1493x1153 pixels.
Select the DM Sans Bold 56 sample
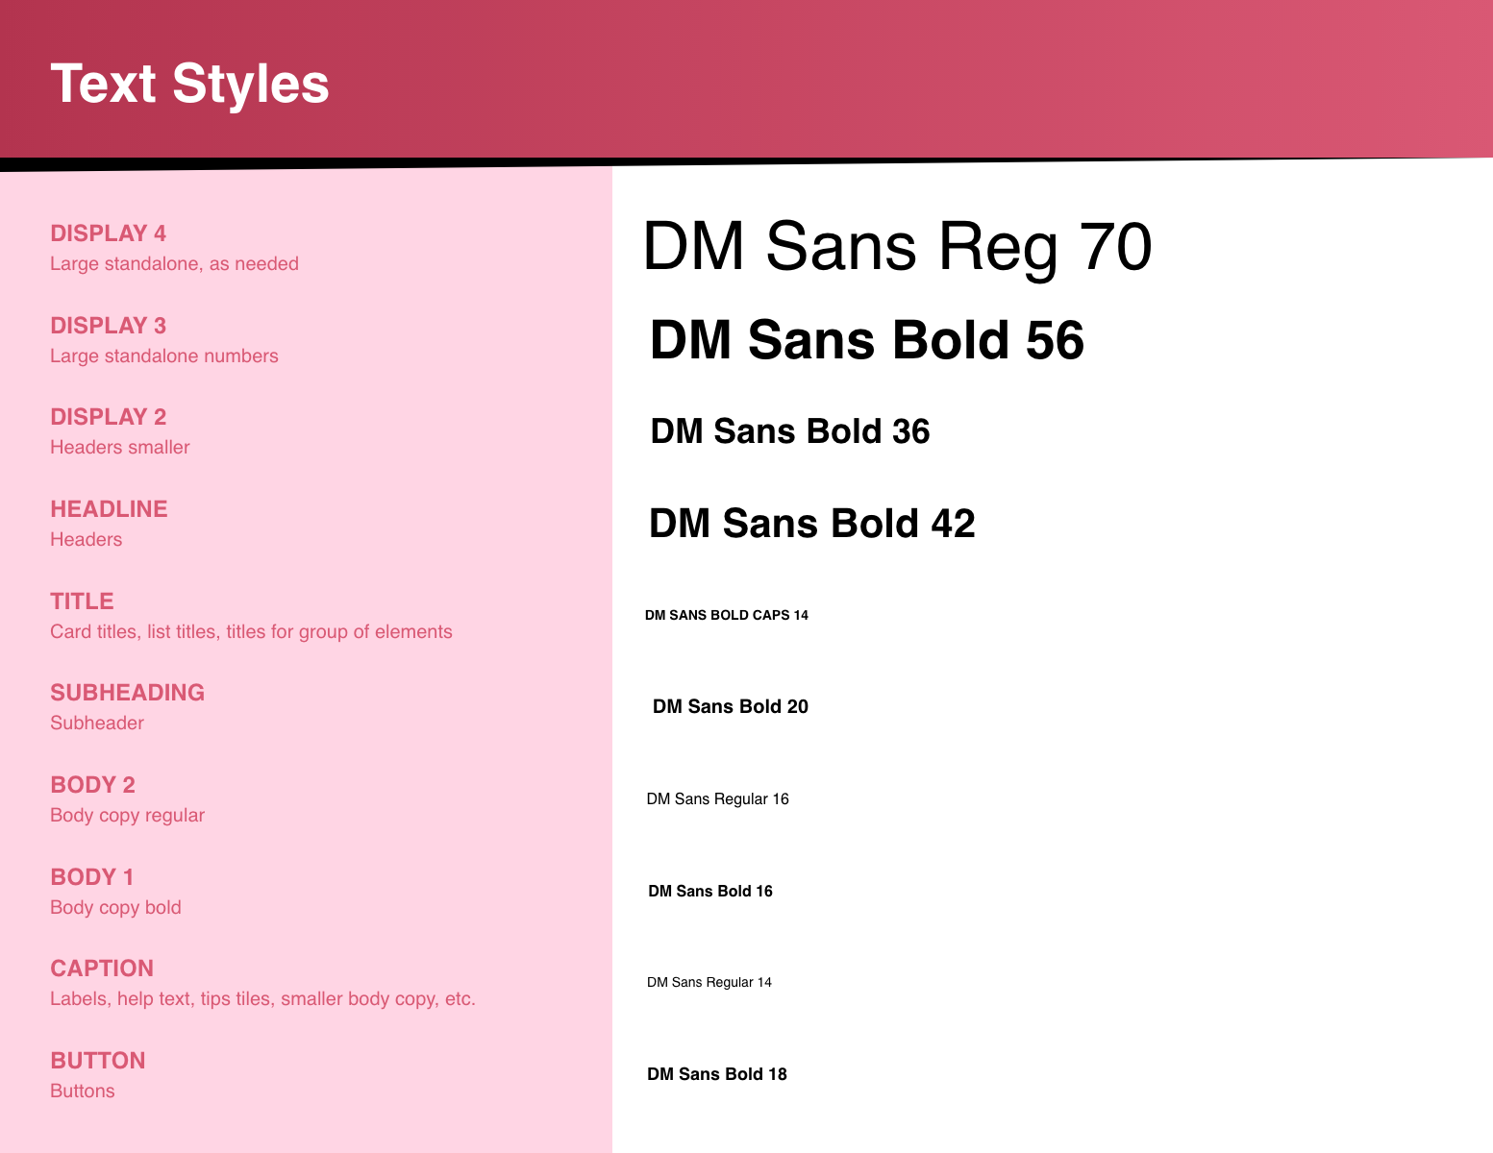pyautogui.click(x=867, y=340)
